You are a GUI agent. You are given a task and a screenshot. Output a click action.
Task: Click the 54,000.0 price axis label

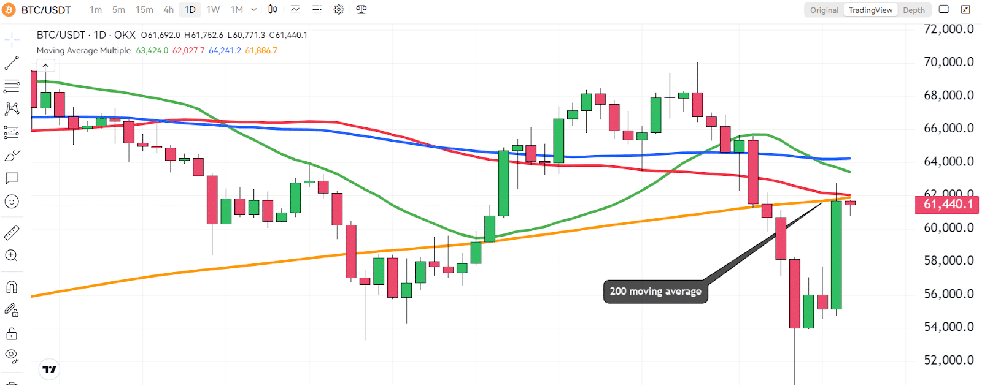point(948,327)
